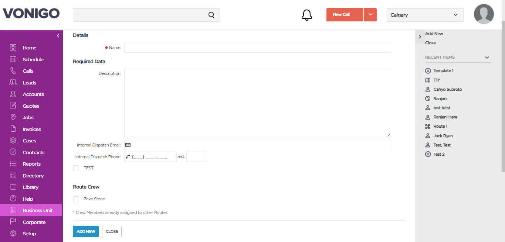This screenshot has height=242, width=505.
Task: Click the command icon beside Route 1
Action: [428, 126]
